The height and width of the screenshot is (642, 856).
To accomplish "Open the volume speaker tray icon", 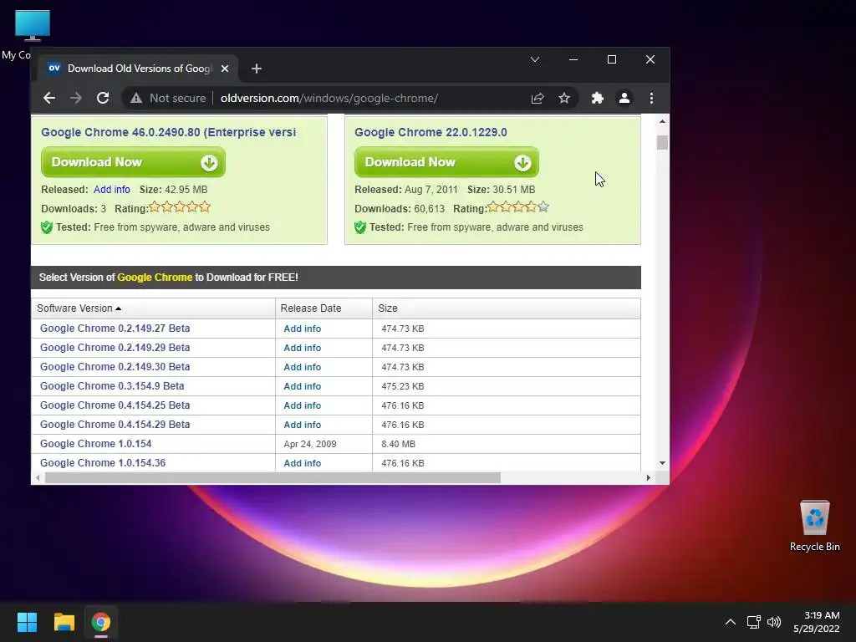I will (x=774, y=622).
